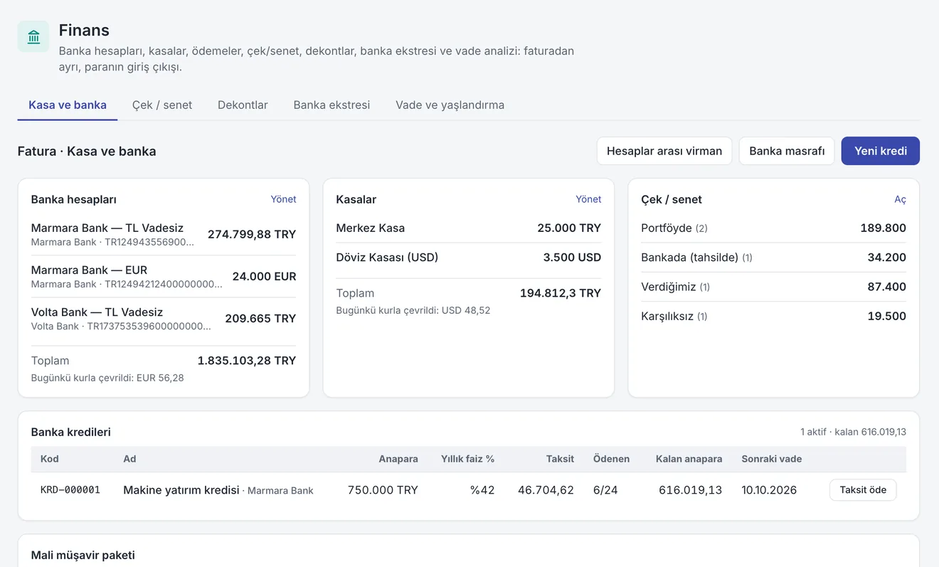This screenshot has height=567, width=939.
Task: Click the Bankada (tahsilde) row
Action: (x=774, y=257)
